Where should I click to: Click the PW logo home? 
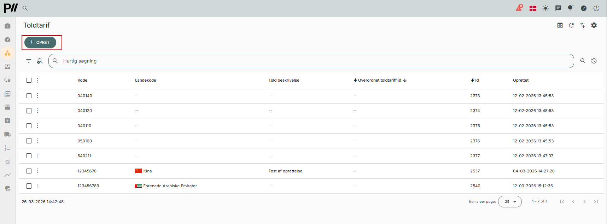pos(11,8)
